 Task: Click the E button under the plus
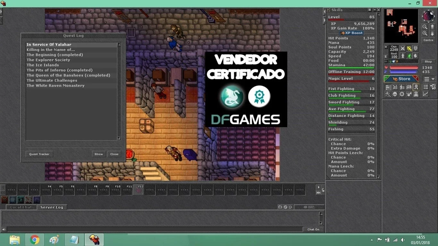coord(386,56)
